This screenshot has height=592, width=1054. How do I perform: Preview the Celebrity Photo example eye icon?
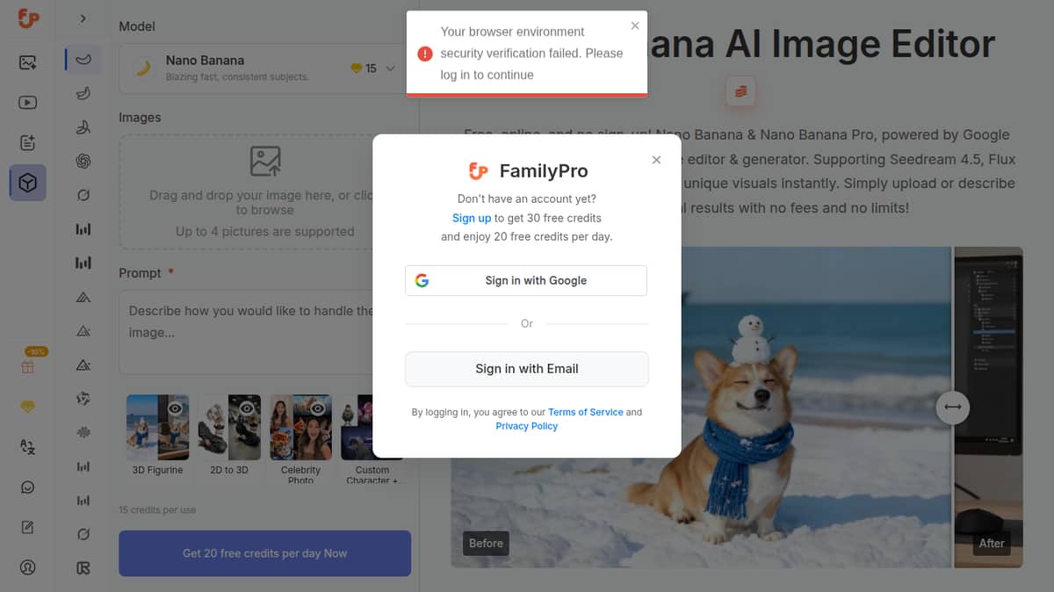(x=318, y=408)
